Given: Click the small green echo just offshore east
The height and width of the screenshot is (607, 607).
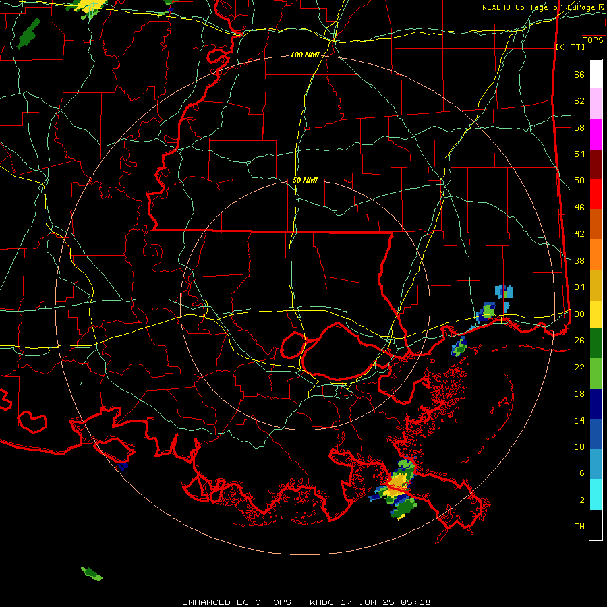Looking at the screenshot, I should pyautogui.click(x=459, y=347).
